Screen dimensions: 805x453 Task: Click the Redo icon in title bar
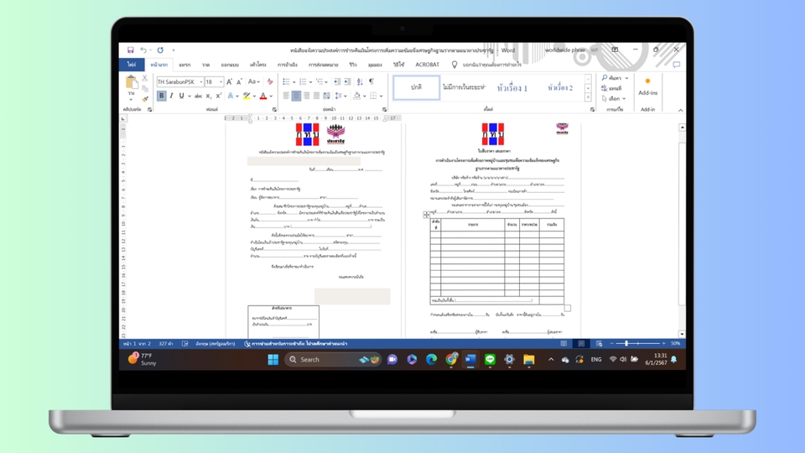(x=160, y=49)
